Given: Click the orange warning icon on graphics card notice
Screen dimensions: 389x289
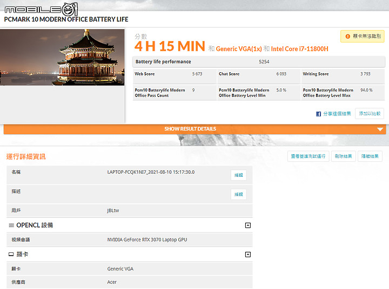Looking at the screenshot, I should pyautogui.click(x=348, y=37).
